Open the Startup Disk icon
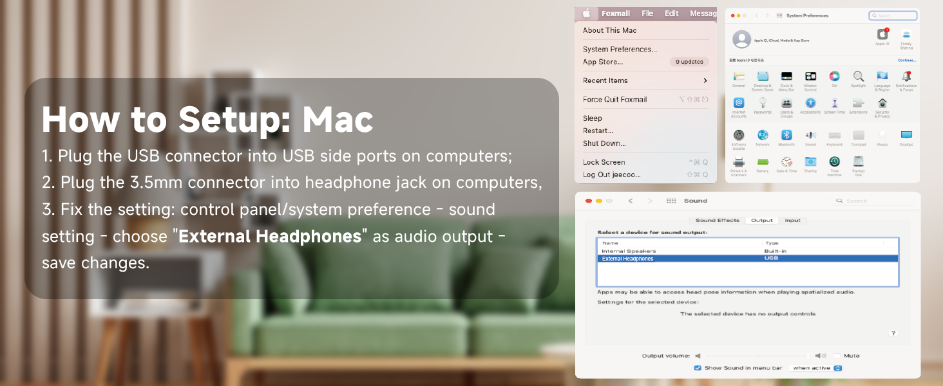The height and width of the screenshot is (386, 943). [x=858, y=162]
